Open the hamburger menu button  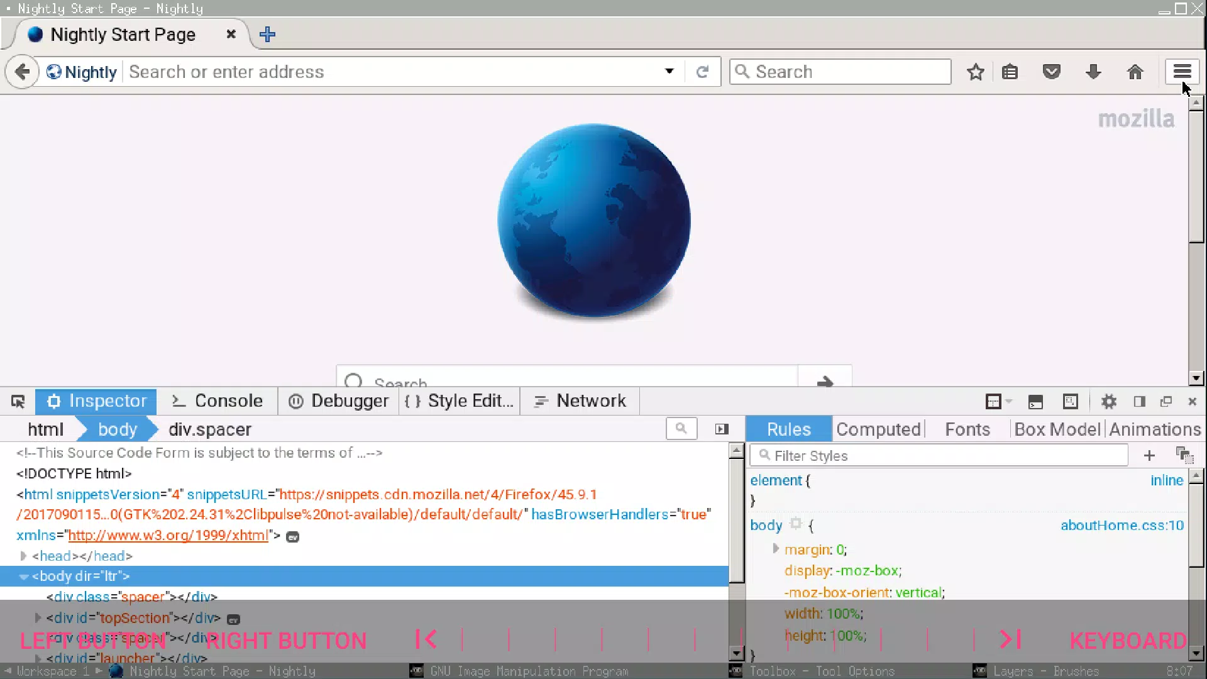pos(1182,72)
